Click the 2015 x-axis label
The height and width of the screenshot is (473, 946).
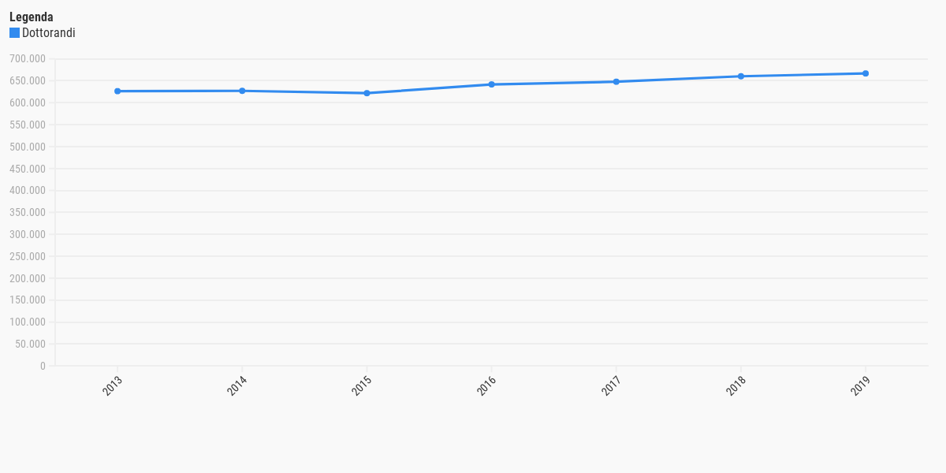click(x=362, y=385)
